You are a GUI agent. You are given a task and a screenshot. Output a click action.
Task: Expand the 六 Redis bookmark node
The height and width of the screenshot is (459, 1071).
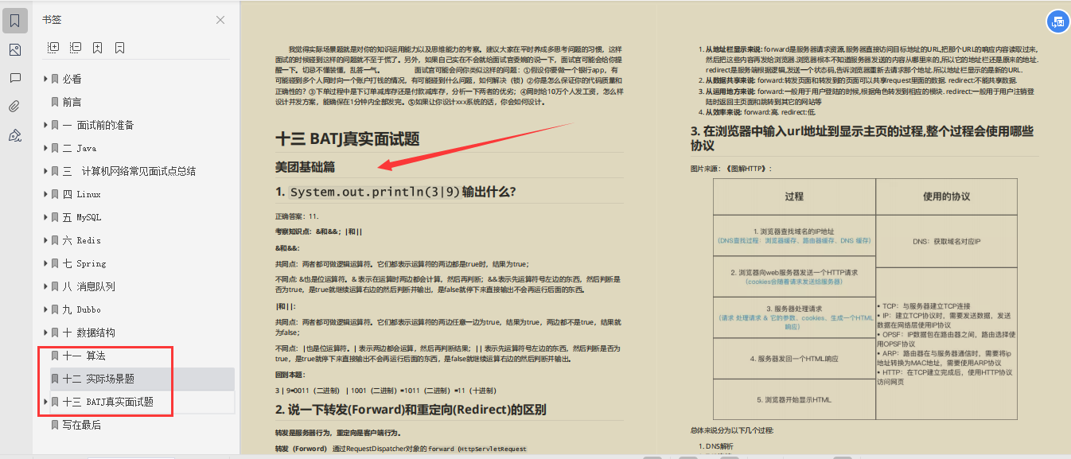click(x=45, y=240)
